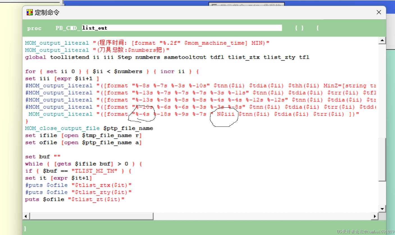Click the 'proc' label in the header

[34, 28]
